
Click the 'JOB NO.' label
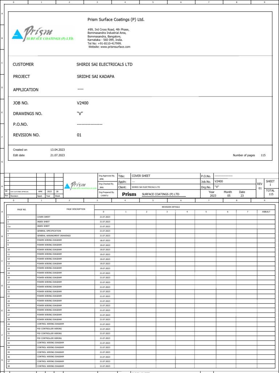pos(21,103)
